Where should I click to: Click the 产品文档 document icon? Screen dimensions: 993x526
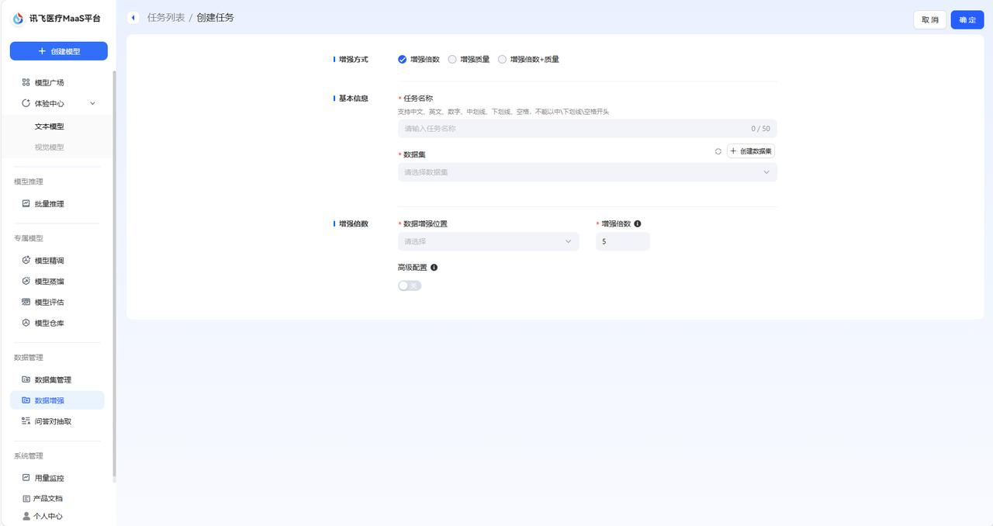26,499
